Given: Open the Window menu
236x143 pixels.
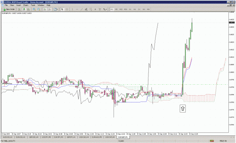Looking at the screenshot, I should pyautogui.click(x=41, y=5).
